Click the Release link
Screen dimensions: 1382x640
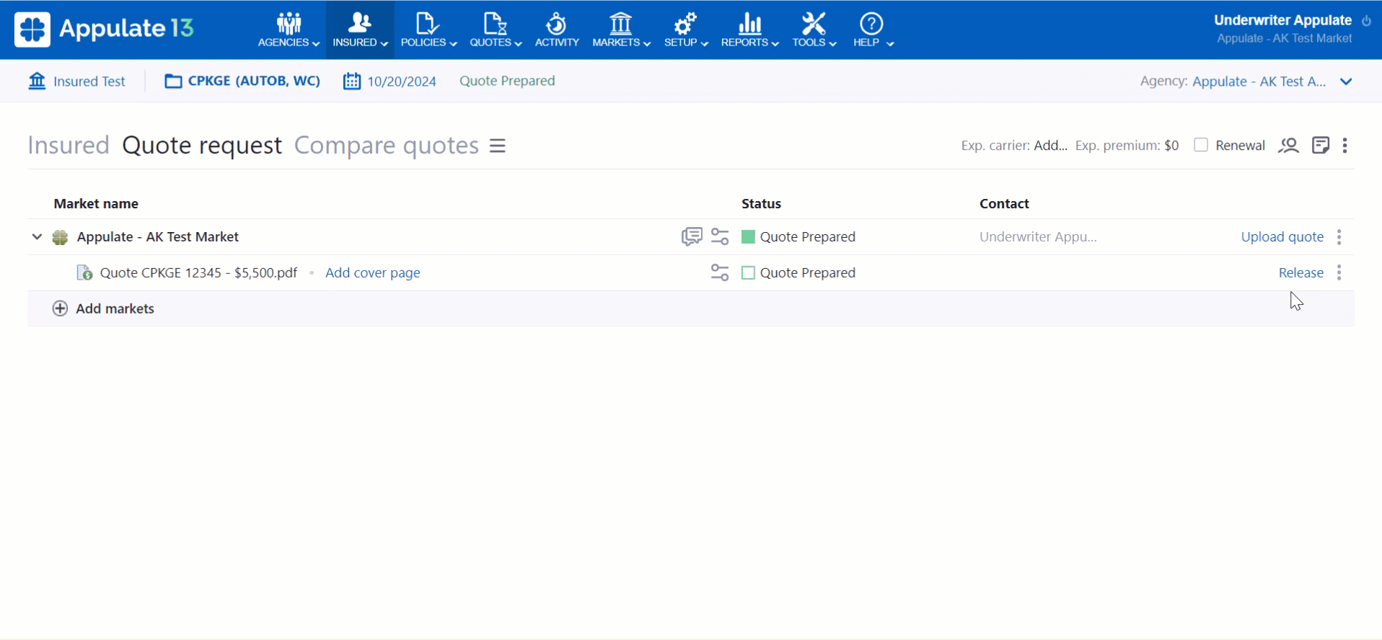tap(1300, 272)
